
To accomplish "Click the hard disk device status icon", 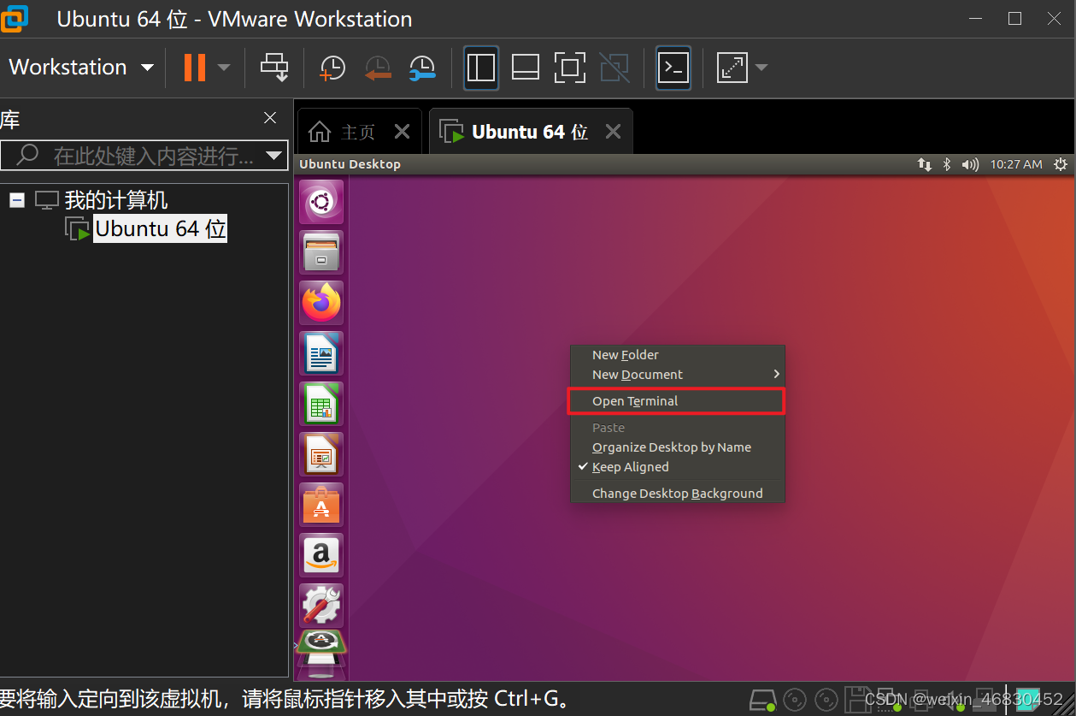I will (761, 700).
